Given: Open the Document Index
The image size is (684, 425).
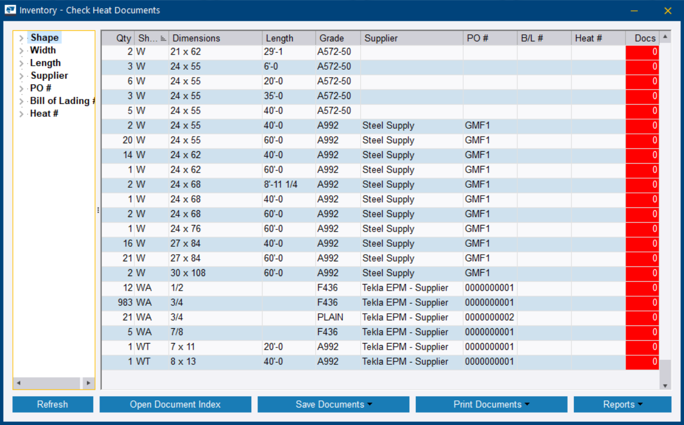Looking at the screenshot, I should [175, 404].
